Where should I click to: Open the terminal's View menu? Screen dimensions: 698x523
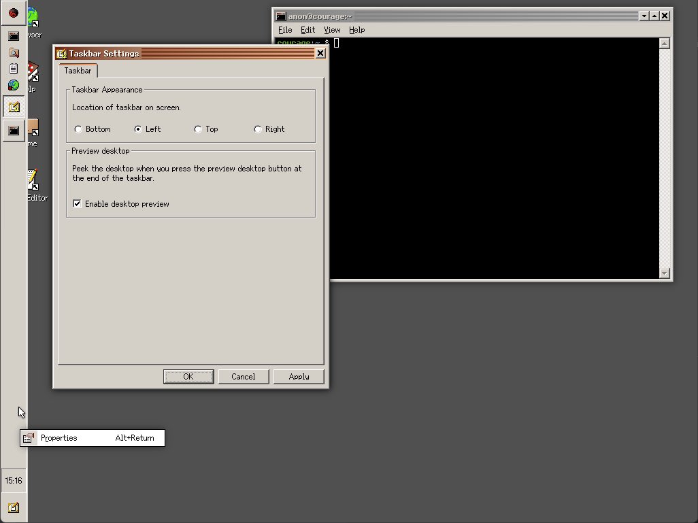point(332,30)
